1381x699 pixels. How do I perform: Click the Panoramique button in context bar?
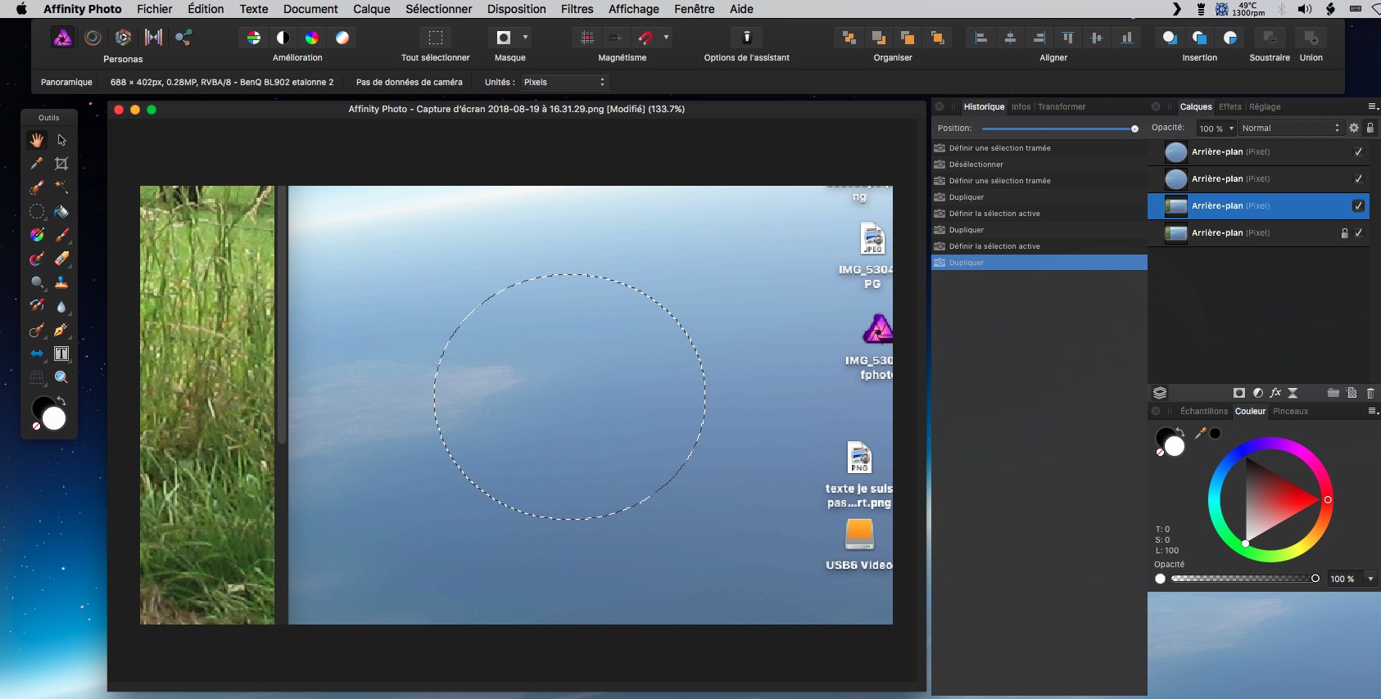click(66, 82)
